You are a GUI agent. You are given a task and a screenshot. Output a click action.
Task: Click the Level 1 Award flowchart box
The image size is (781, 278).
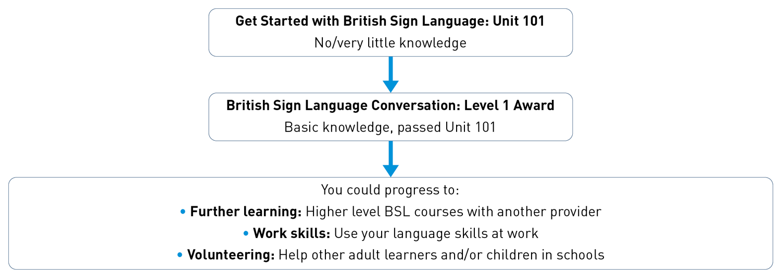click(391, 117)
